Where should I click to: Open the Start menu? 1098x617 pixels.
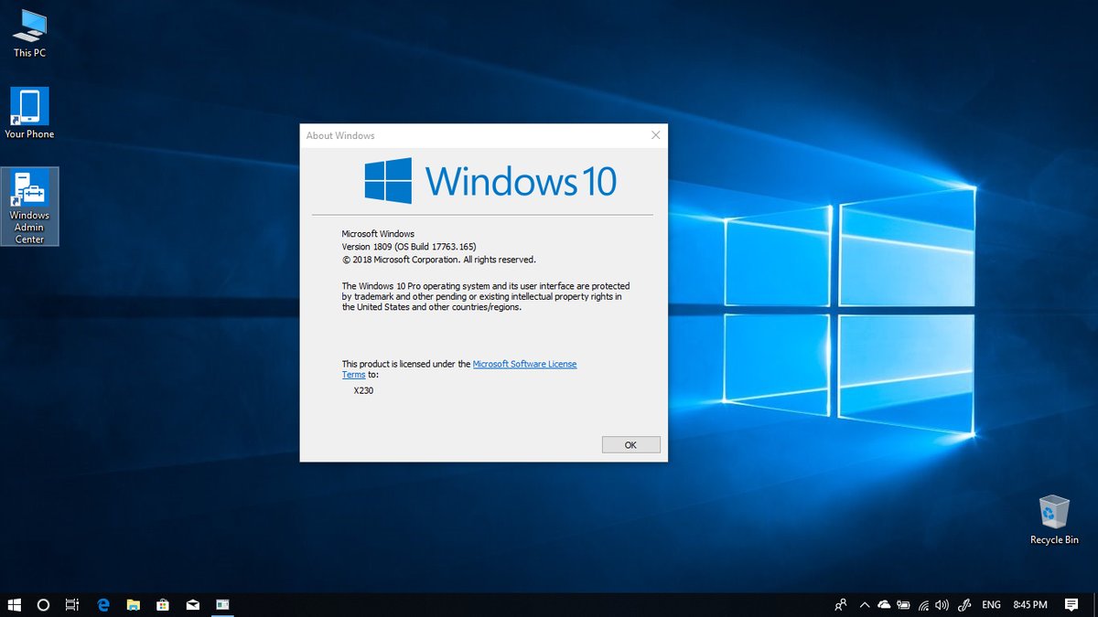pyautogui.click(x=15, y=605)
